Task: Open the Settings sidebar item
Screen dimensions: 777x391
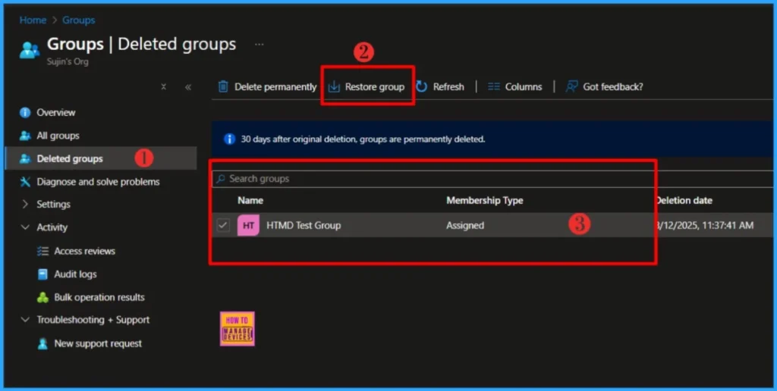Action: click(x=54, y=205)
